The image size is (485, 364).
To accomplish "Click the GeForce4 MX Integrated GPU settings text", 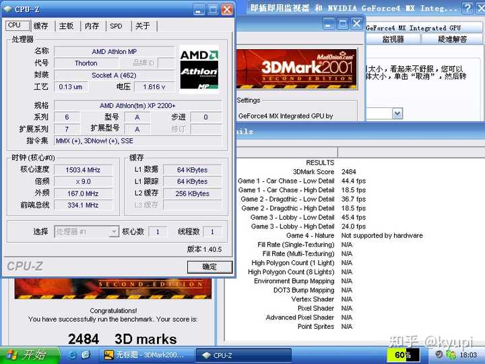I will pyautogui.click(x=286, y=116).
